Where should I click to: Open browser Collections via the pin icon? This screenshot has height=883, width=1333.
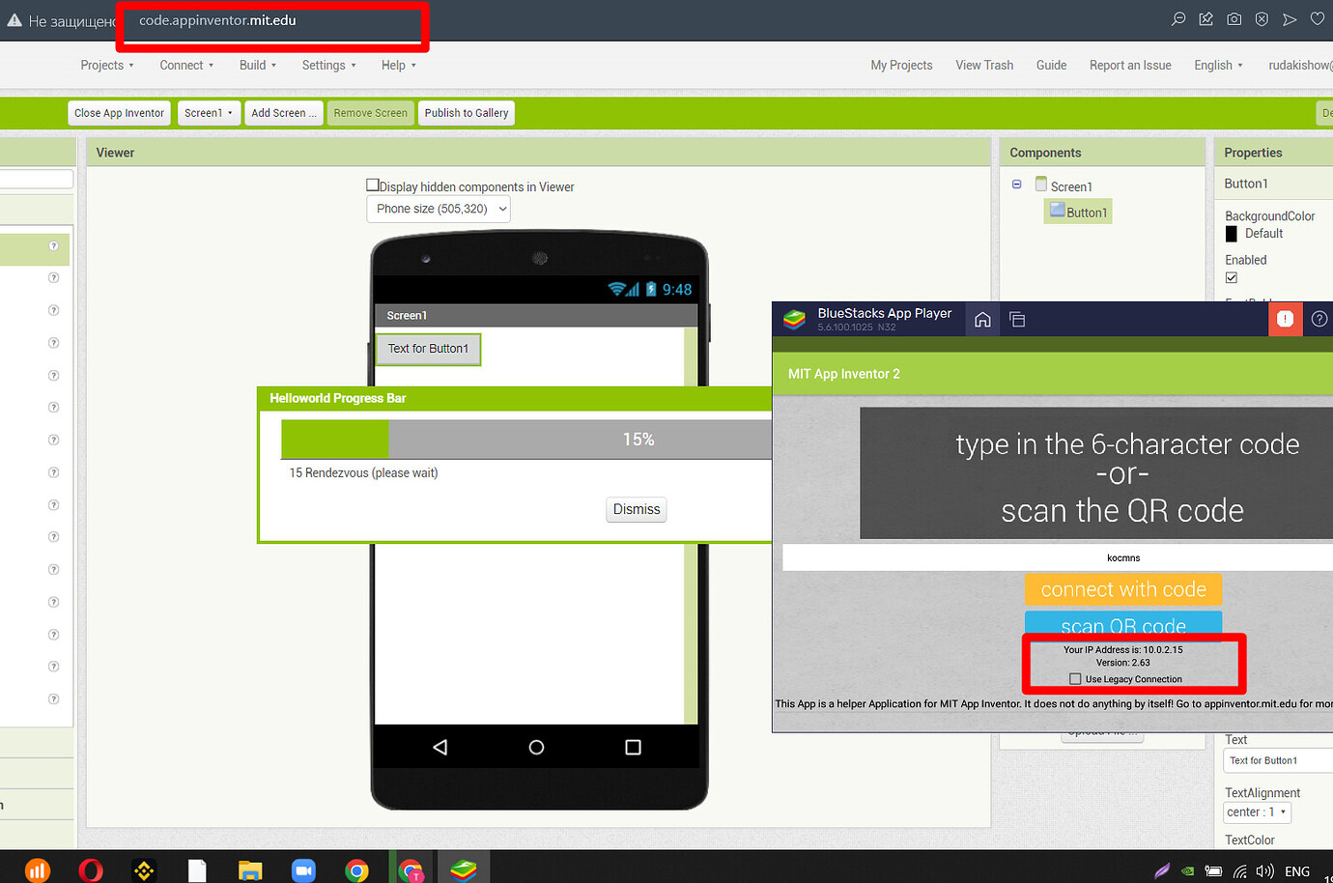coord(1205,18)
